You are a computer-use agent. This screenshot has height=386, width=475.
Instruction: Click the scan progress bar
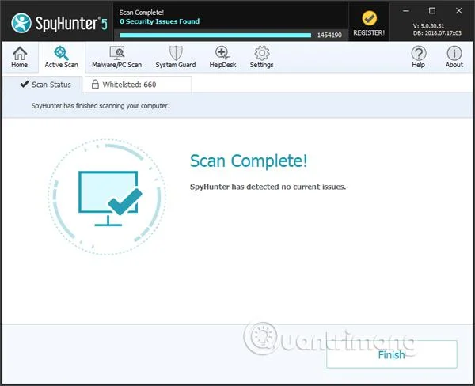tap(215, 35)
